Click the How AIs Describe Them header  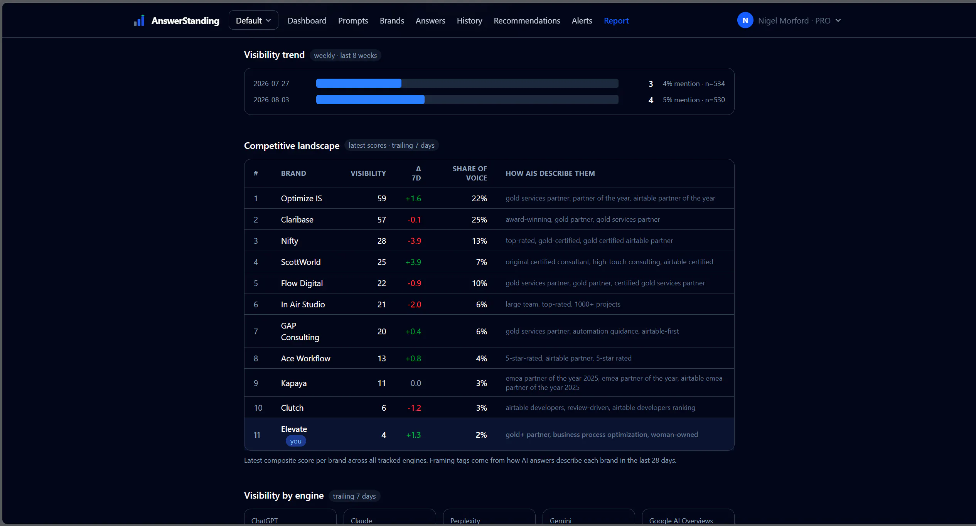coord(550,173)
